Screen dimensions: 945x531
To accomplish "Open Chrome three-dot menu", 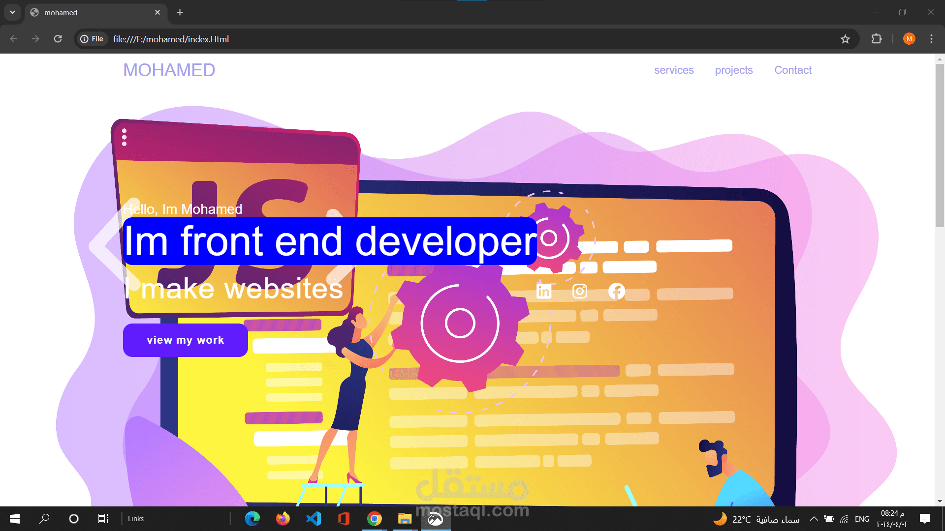I will point(931,39).
